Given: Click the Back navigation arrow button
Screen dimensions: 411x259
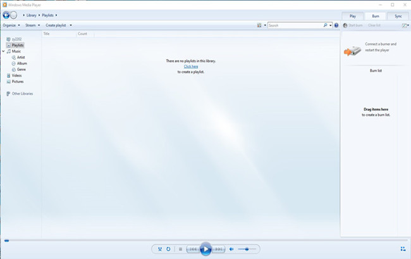Looking at the screenshot, I should click(6, 15).
